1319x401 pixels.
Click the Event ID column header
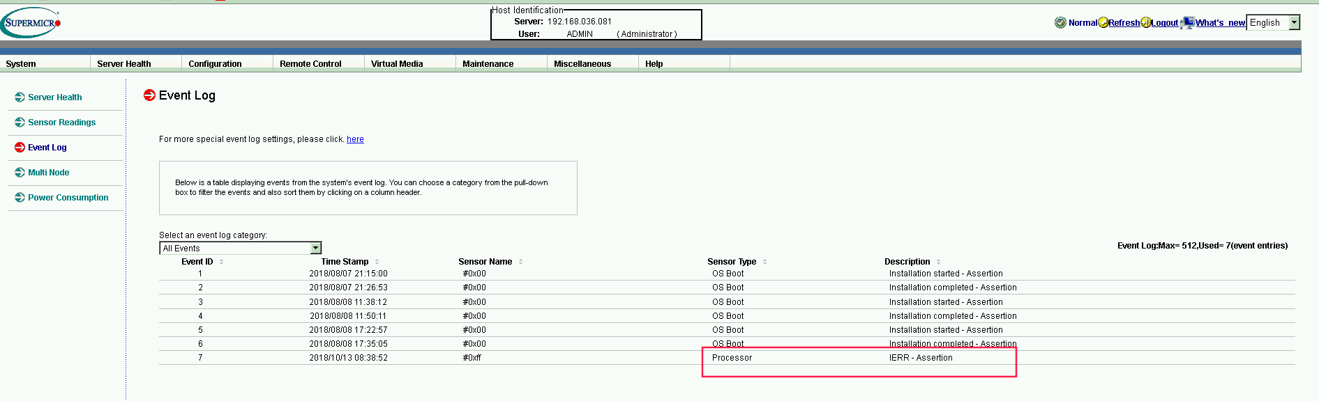[x=197, y=262]
